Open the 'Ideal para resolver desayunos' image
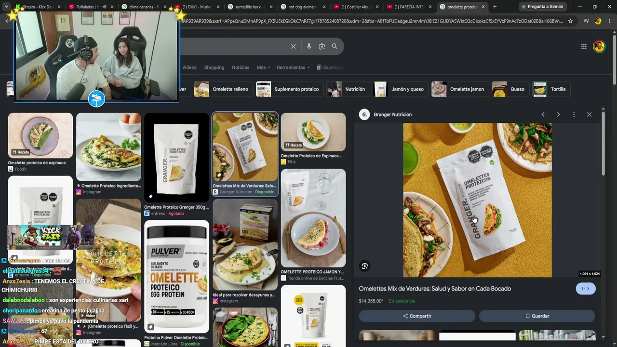Viewport: 617px width, 347px height. [x=245, y=244]
